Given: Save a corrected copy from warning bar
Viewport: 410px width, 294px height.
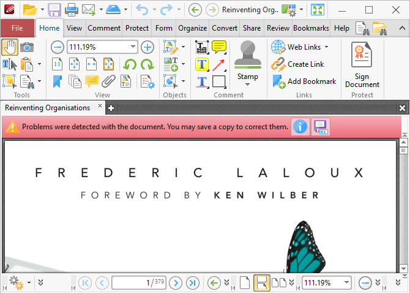Looking at the screenshot, I should point(321,127).
